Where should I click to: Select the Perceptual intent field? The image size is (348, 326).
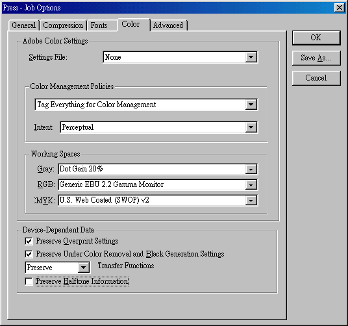pyautogui.click(x=153, y=127)
